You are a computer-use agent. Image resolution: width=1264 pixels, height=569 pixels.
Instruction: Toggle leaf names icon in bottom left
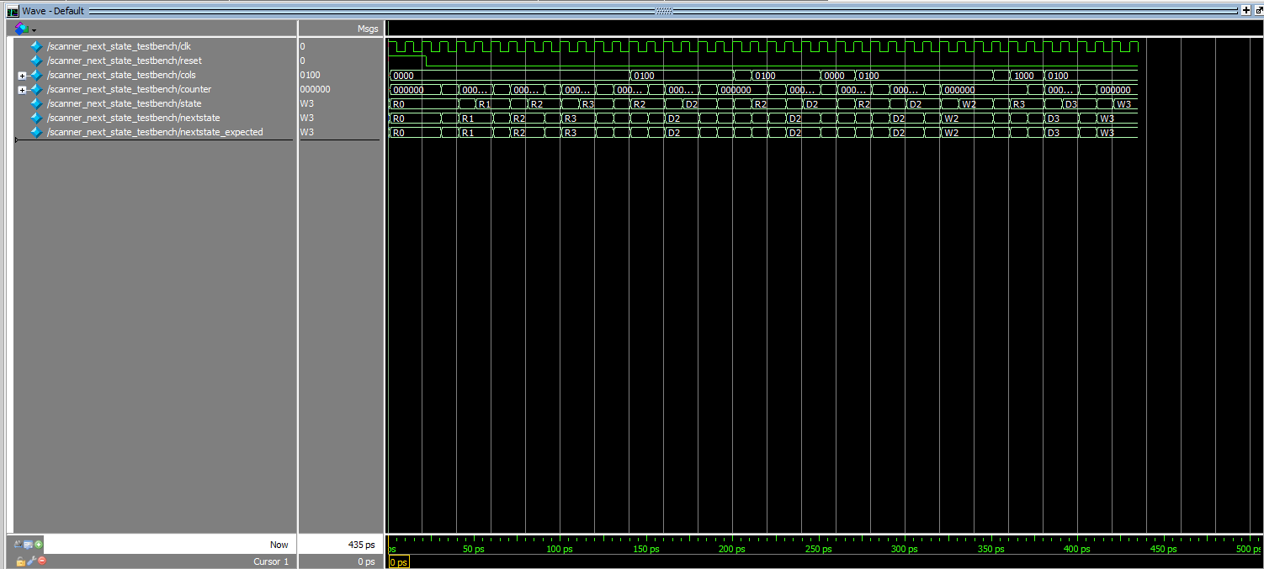tap(18, 545)
